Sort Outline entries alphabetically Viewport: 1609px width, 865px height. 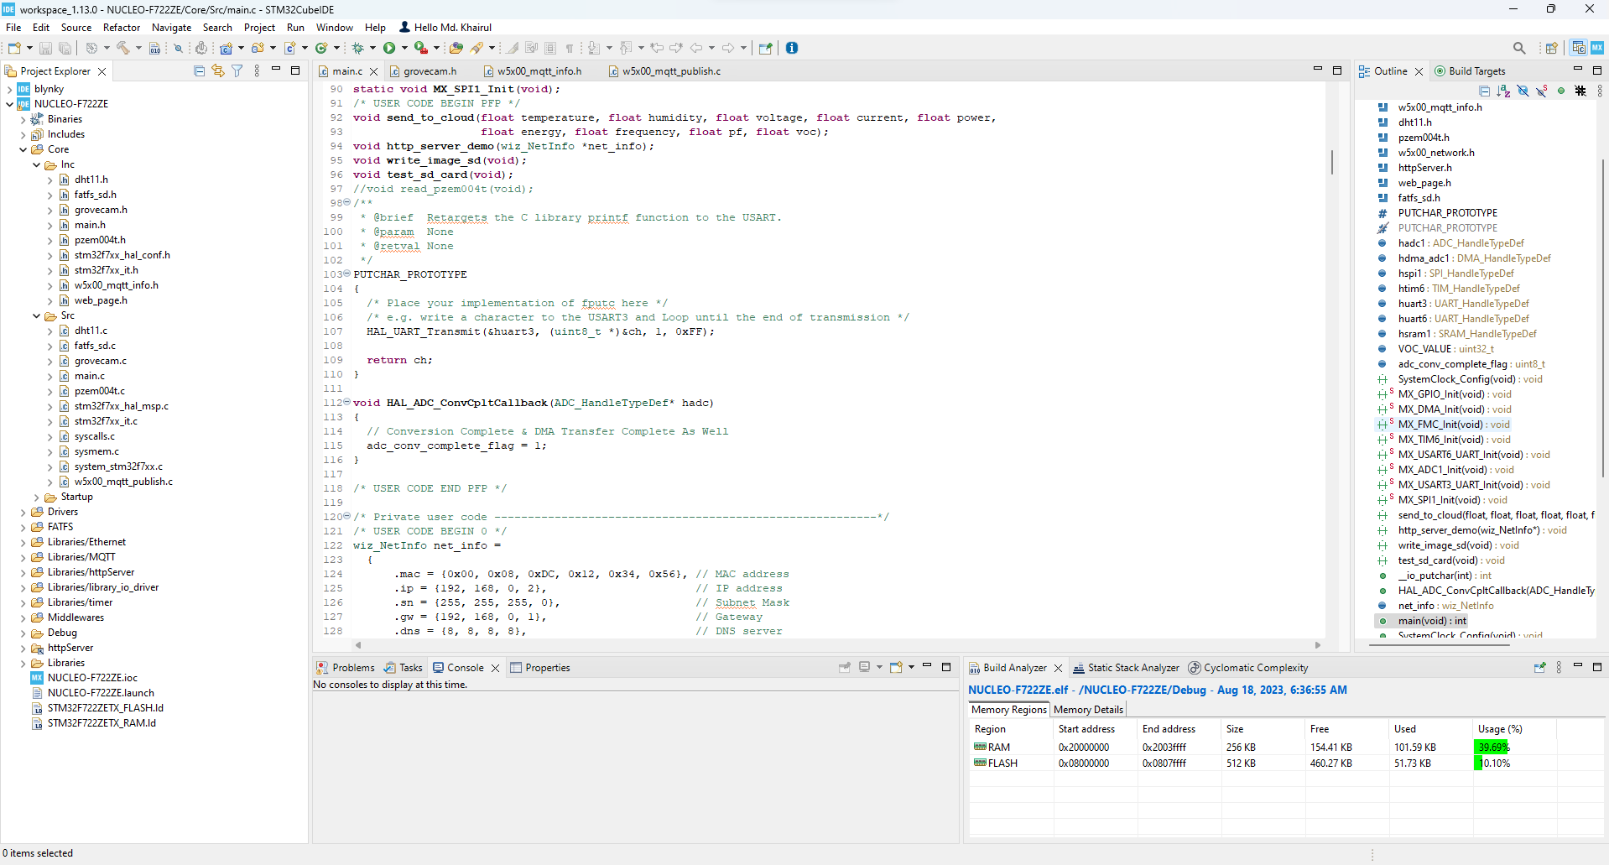(1503, 90)
